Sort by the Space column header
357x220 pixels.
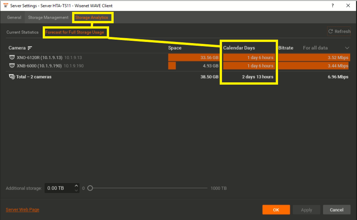[x=175, y=48]
